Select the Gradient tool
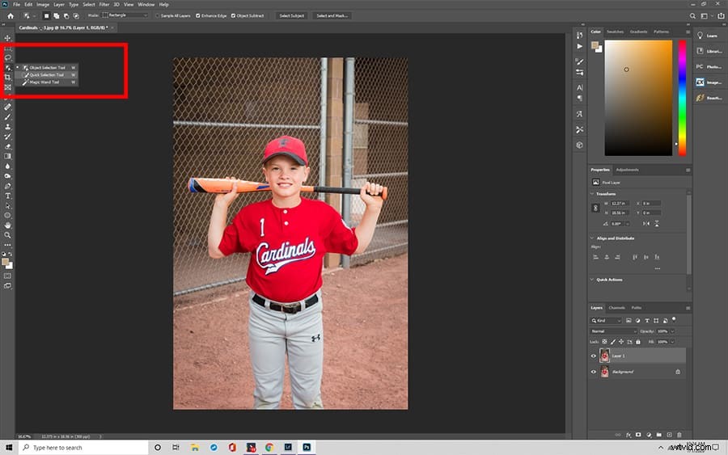Image resolution: width=728 pixels, height=455 pixels. click(x=7, y=156)
